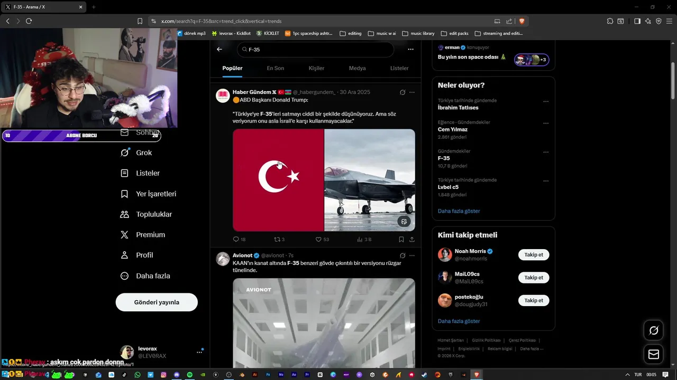
Task: Toggle Brave sidebar panel icon
Action: pyautogui.click(x=637, y=21)
